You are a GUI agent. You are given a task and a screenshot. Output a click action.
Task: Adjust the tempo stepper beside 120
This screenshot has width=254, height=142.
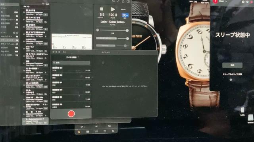click(116, 15)
